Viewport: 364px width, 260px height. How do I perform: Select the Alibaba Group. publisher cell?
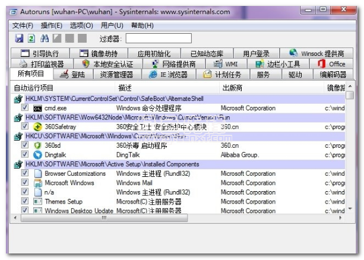pyautogui.click(x=240, y=155)
